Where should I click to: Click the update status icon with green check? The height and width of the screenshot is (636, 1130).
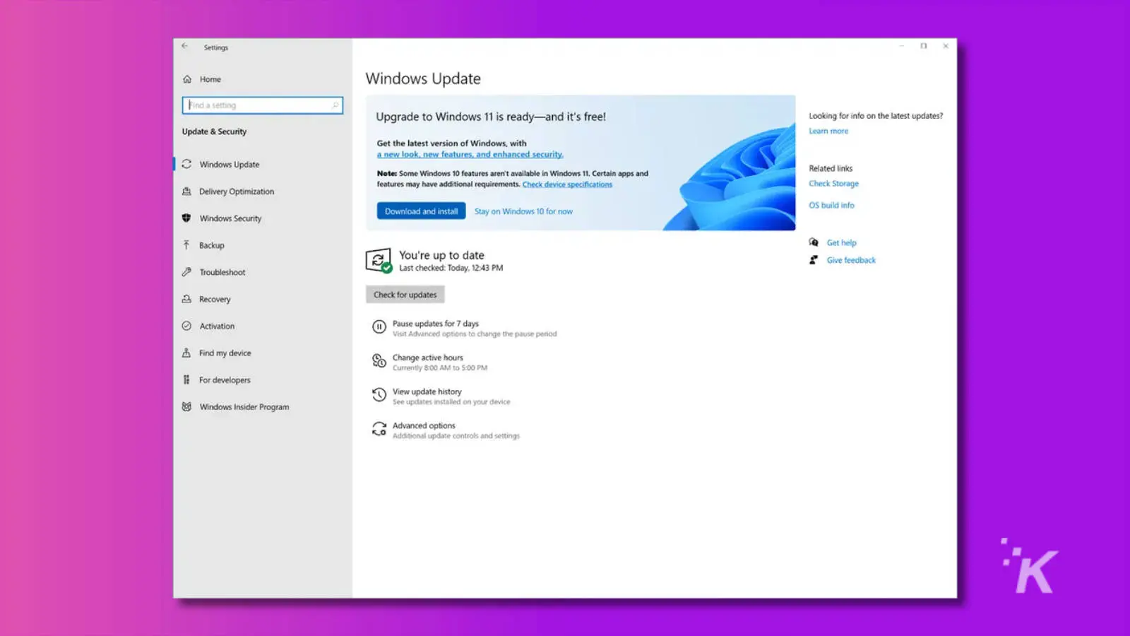click(379, 261)
